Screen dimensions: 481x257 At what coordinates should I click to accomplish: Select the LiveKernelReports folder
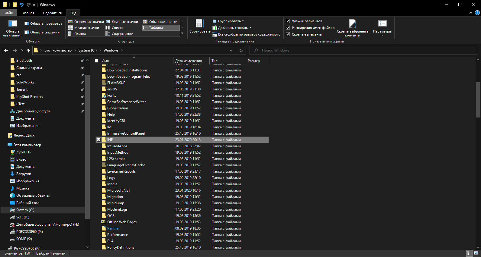[182, 171]
